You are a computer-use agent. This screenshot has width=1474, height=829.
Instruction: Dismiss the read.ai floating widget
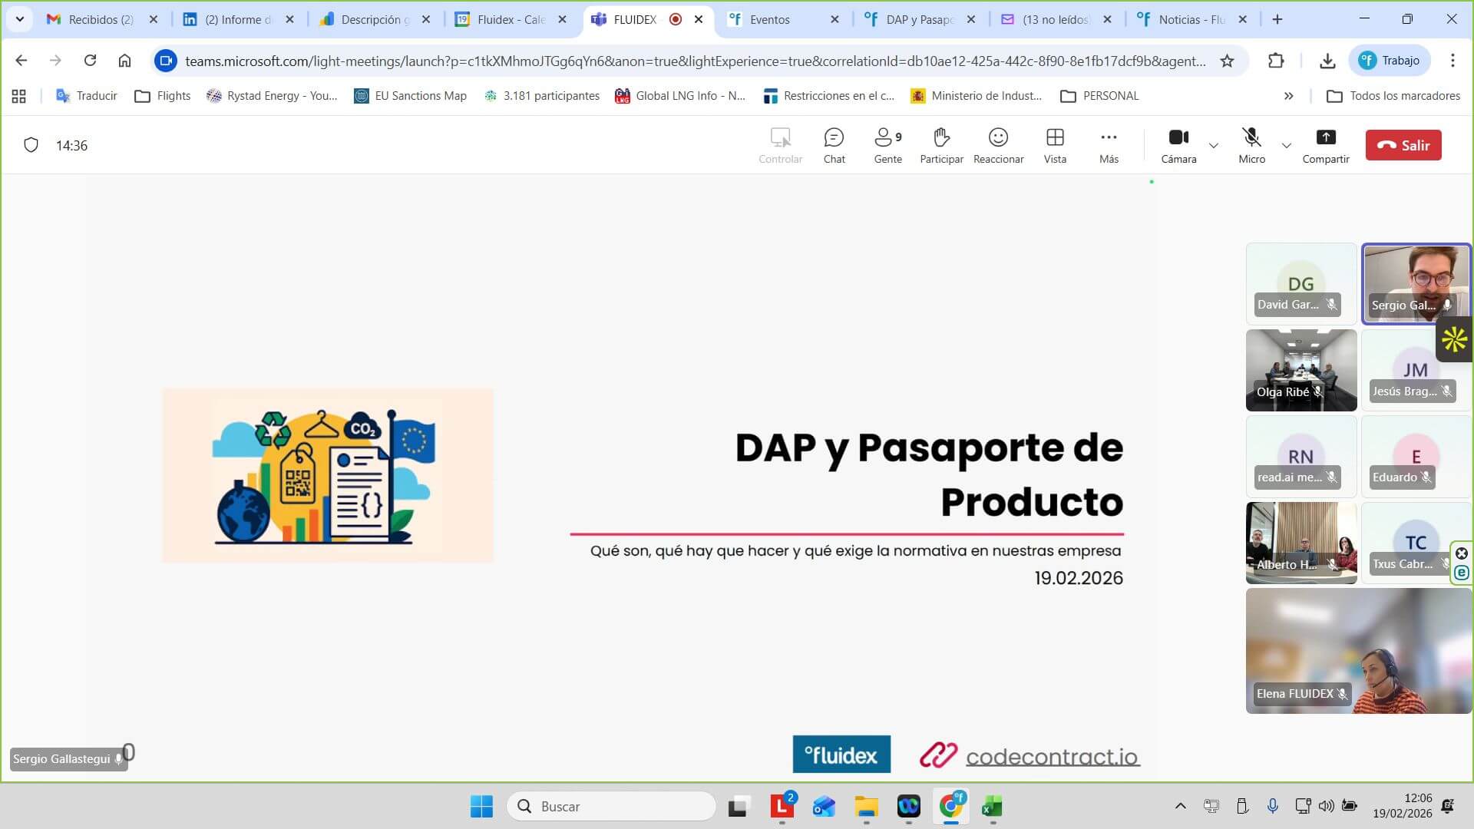[1462, 553]
